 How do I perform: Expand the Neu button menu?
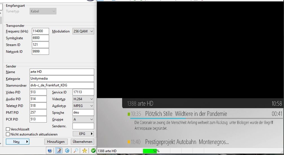pyautogui.click(x=17, y=141)
